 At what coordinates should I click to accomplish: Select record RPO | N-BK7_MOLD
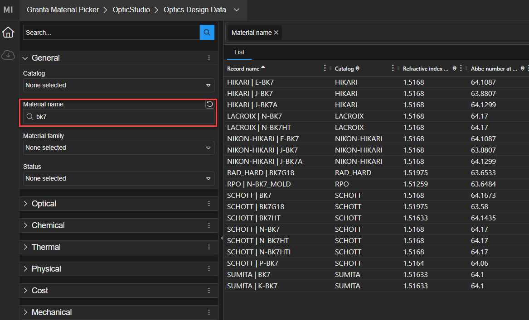(x=259, y=184)
